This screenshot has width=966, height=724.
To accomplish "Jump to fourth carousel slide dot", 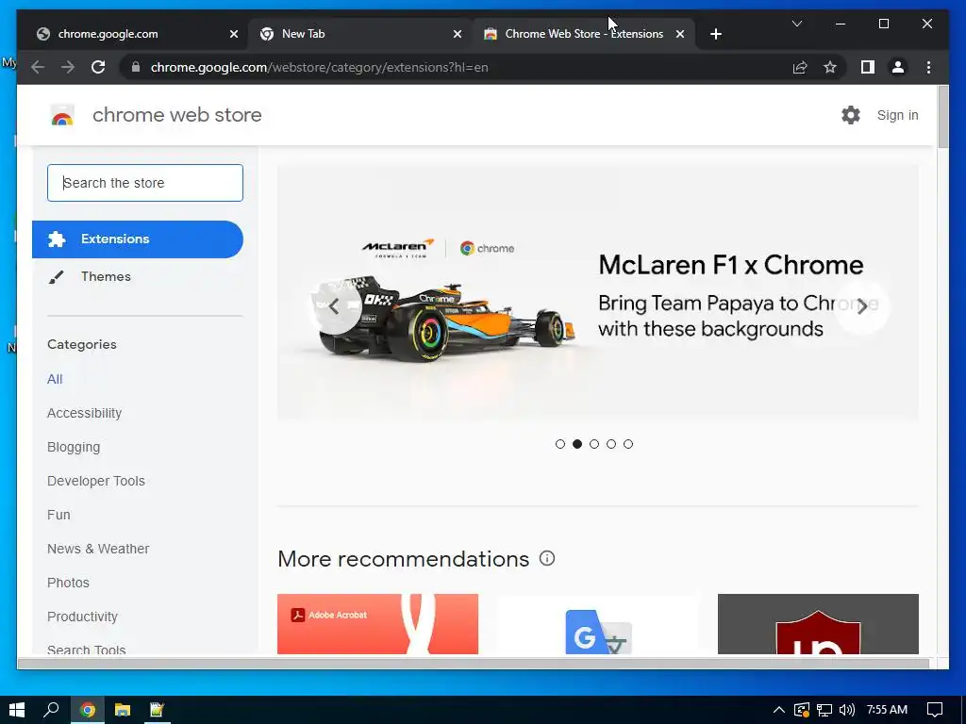I will (611, 444).
